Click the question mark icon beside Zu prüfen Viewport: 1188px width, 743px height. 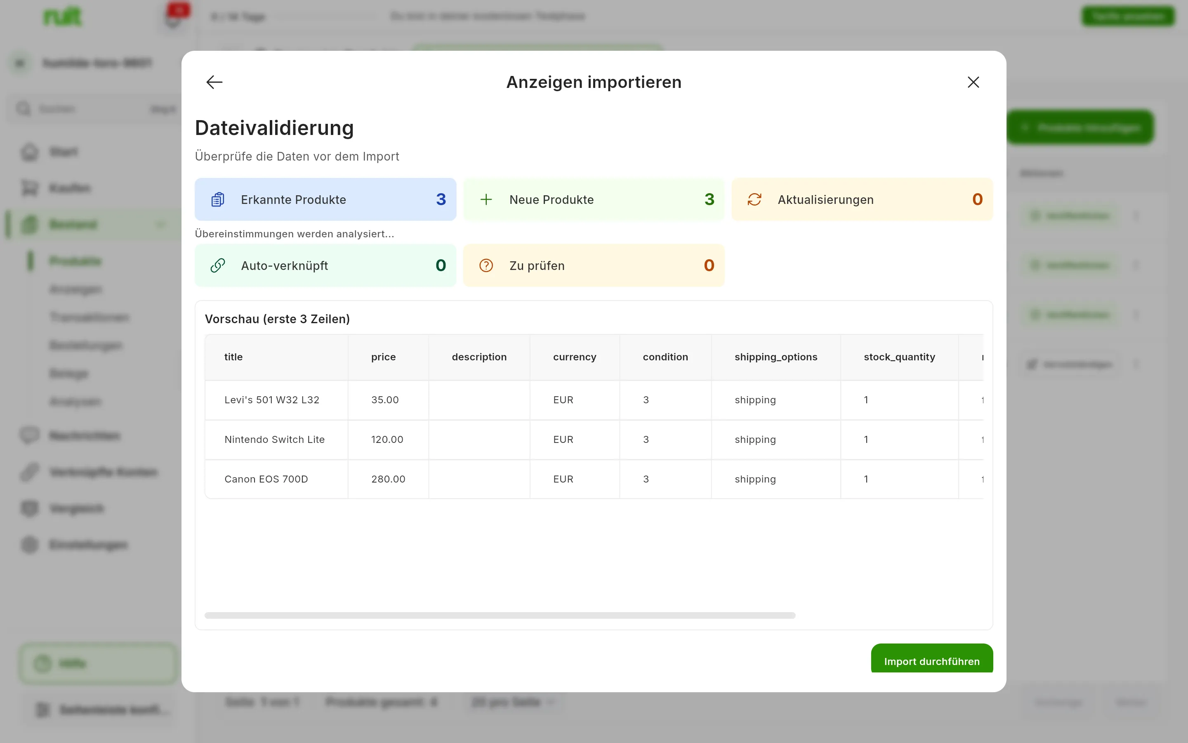(486, 265)
